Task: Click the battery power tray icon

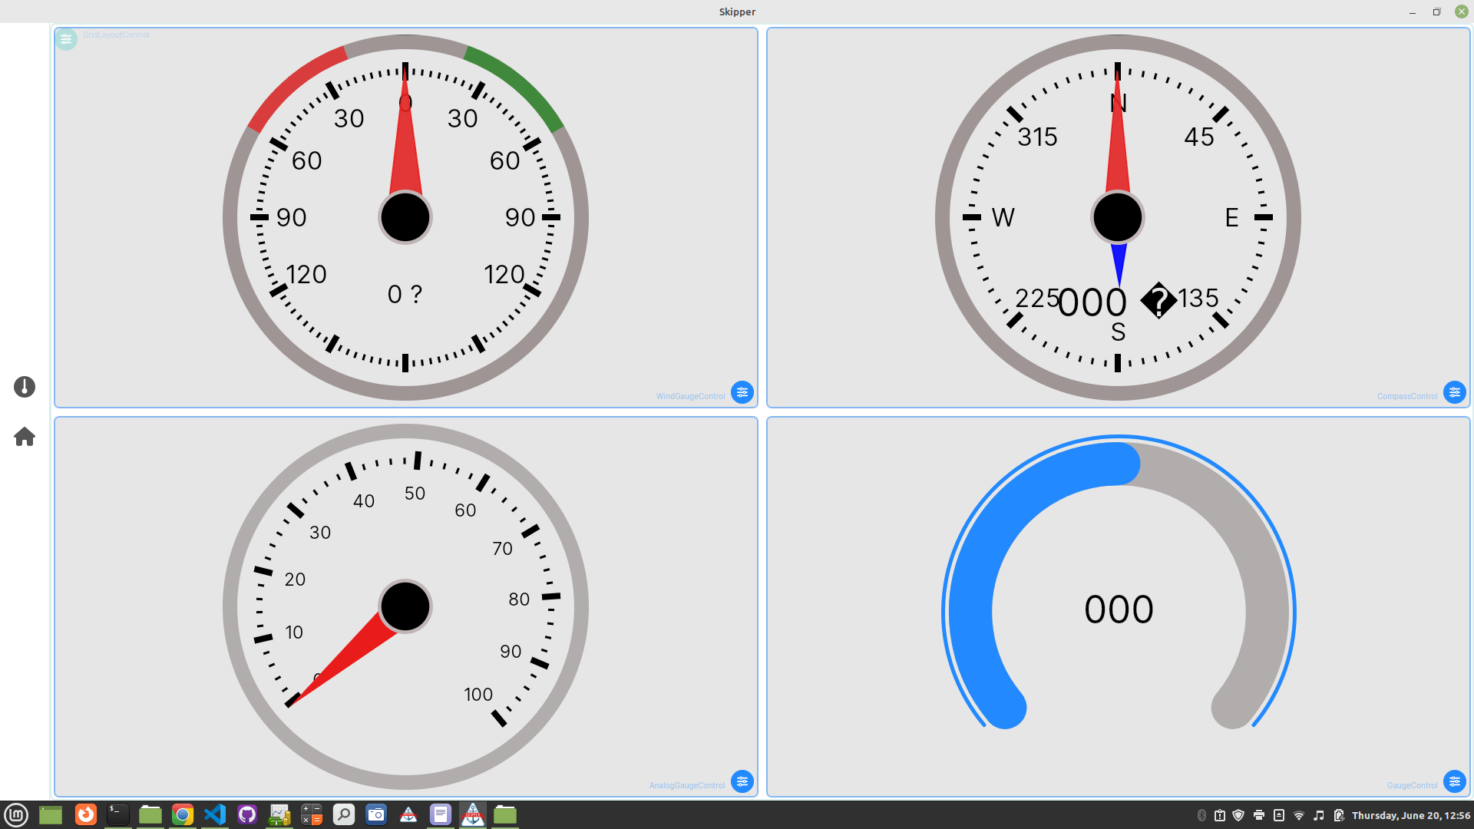Action: [x=1339, y=815]
